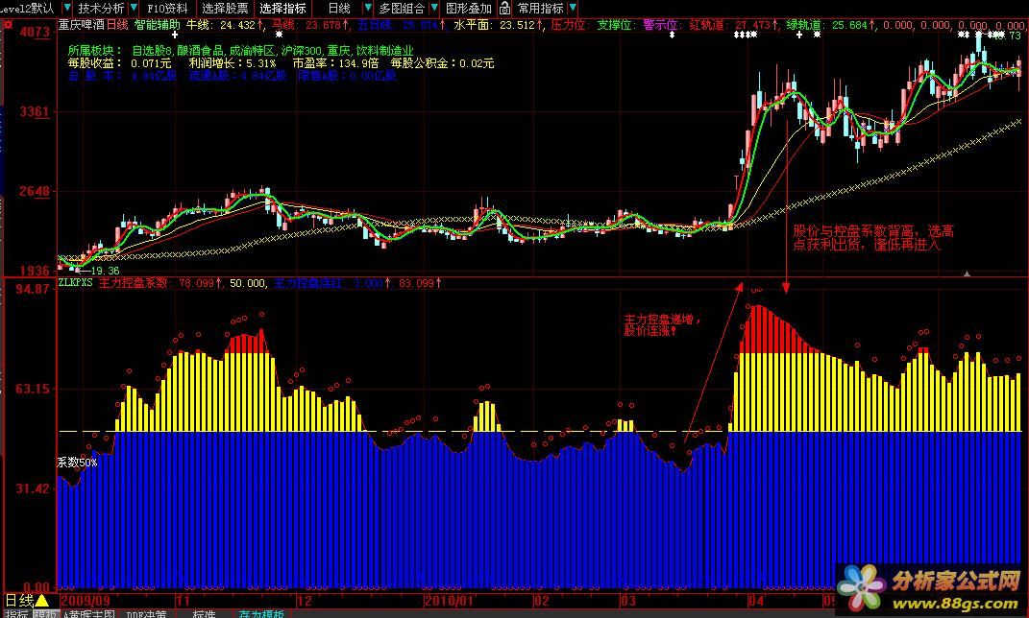Viewport: 1029px width, 618px height.
Task: Click the 选择指标 toolbar button
Action: [x=282, y=8]
